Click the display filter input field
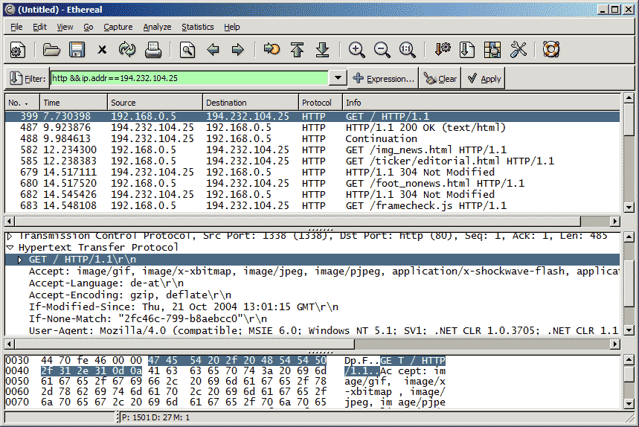 [x=189, y=78]
